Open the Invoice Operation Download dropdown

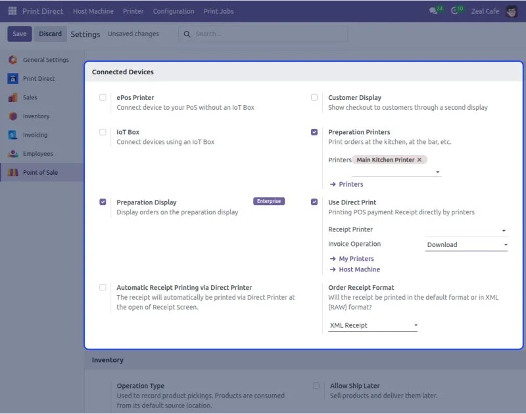(x=466, y=244)
